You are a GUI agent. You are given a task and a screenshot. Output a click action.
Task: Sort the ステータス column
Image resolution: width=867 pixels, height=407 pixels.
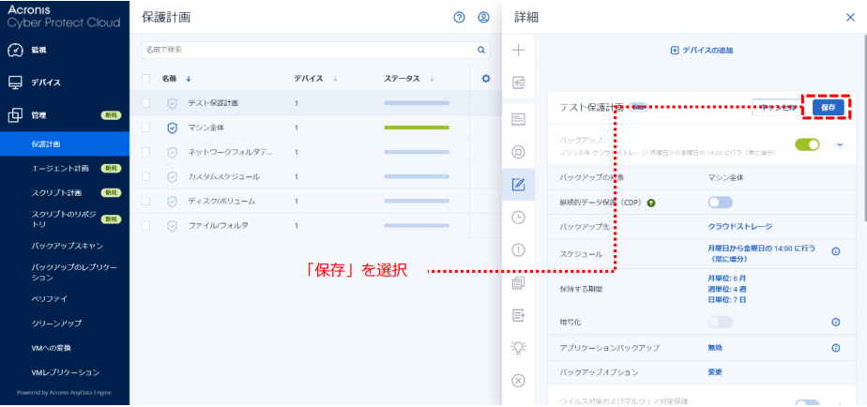pyautogui.click(x=433, y=79)
